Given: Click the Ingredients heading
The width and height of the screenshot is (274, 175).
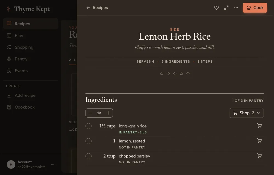Looking at the screenshot, I should [x=101, y=100].
